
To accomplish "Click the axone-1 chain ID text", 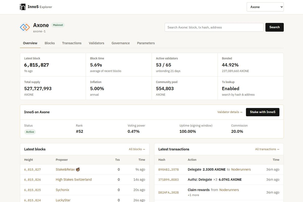I will (39, 31).
